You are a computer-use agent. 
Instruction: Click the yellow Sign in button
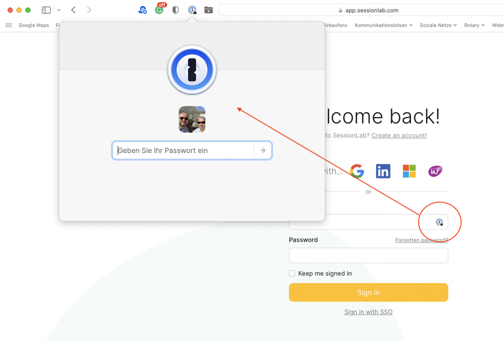tap(368, 293)
